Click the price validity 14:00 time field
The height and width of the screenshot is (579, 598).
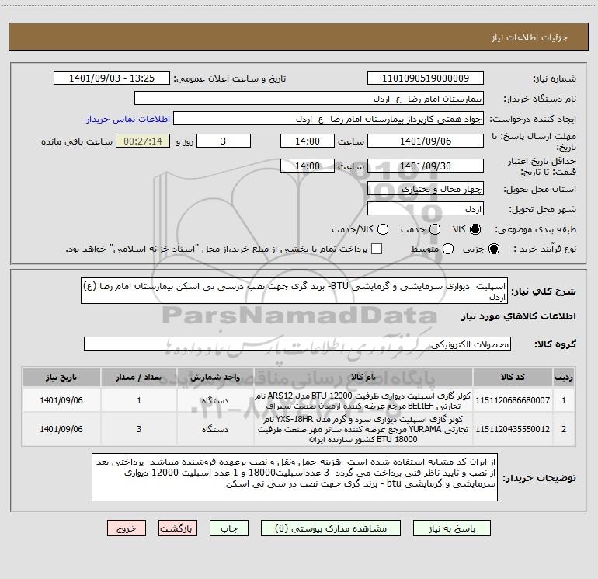point(308,166)
